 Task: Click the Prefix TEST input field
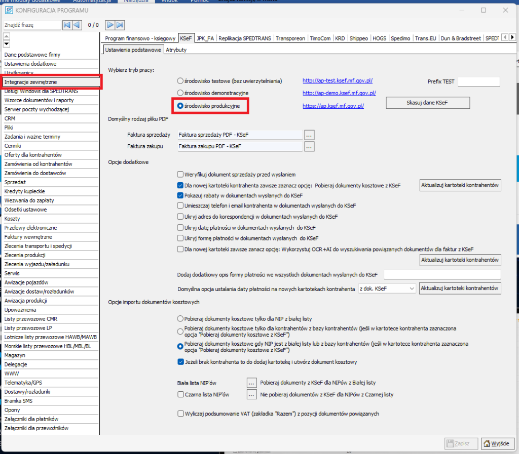(x=478, y=81)
